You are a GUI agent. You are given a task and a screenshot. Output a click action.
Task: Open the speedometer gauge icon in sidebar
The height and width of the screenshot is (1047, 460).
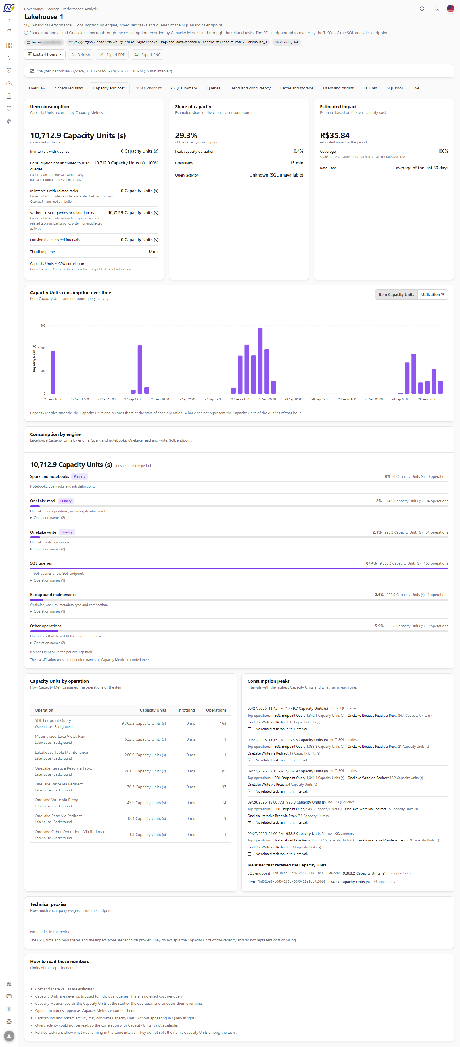[9, 83]
